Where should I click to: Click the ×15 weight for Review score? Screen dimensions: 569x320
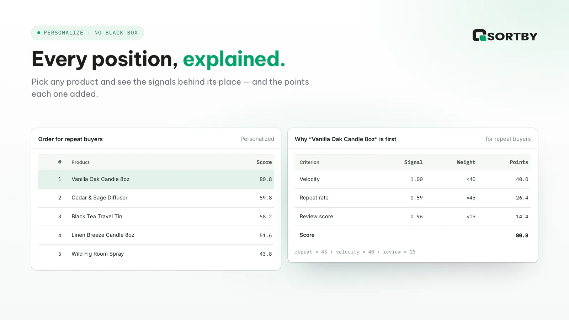pyautogui.click(x=471, y=217)
